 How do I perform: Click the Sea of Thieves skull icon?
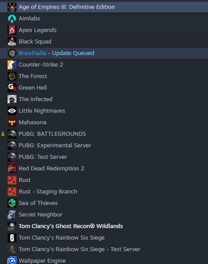pos(12,203)
